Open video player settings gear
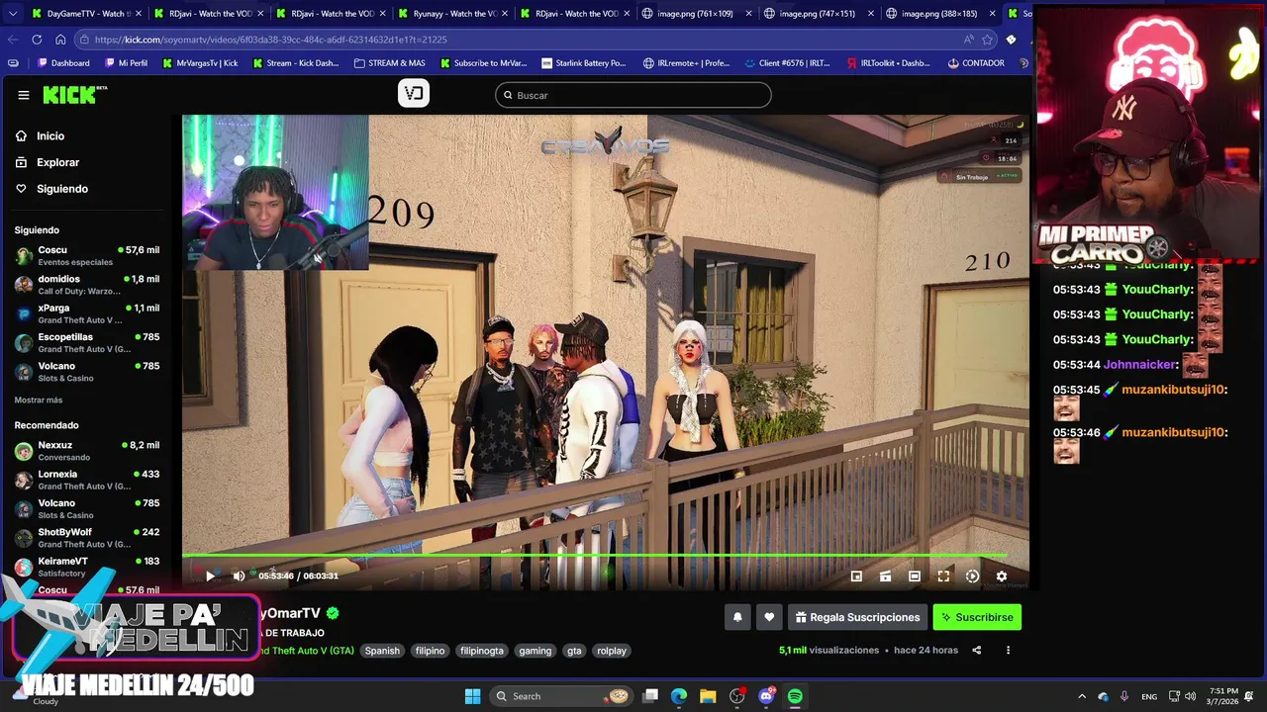 tap(1002, 576)
